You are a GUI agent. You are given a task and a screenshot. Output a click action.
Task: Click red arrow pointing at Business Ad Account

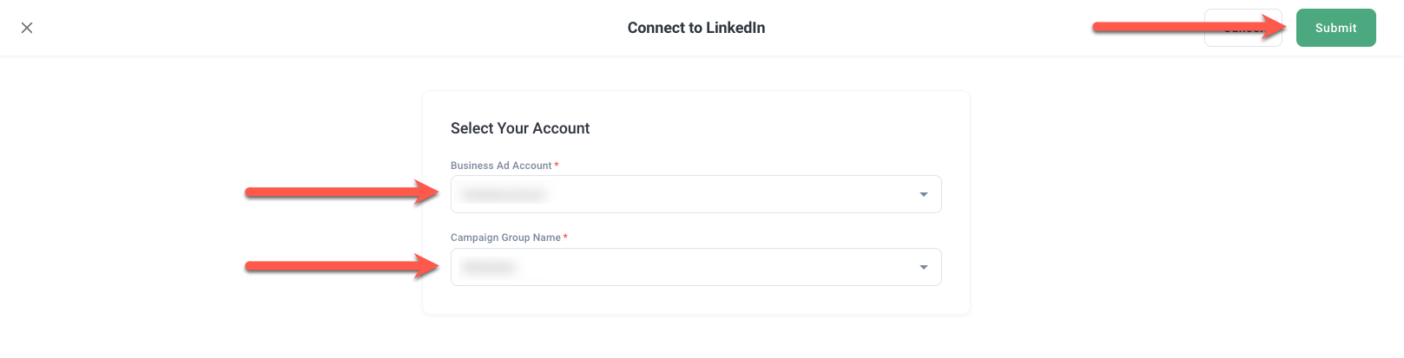(x=340, y=192)
